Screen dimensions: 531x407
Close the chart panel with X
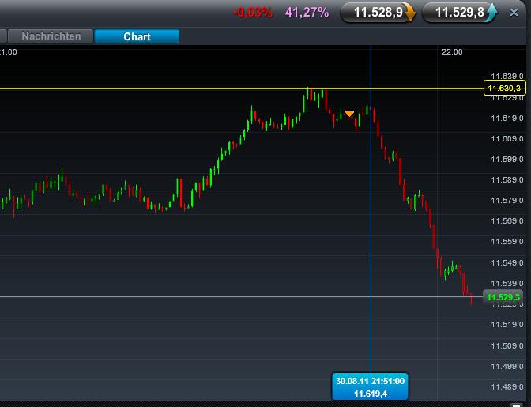514,13
